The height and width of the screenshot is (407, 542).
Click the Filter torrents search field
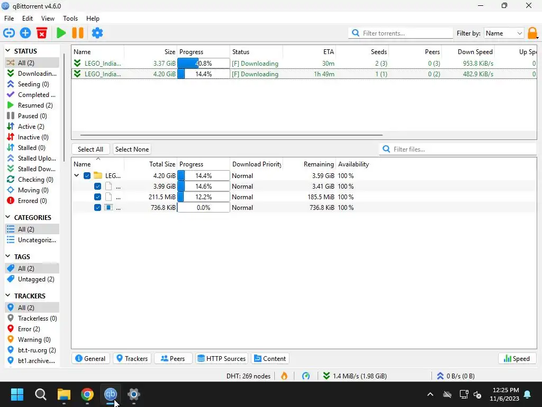(401, 33)
